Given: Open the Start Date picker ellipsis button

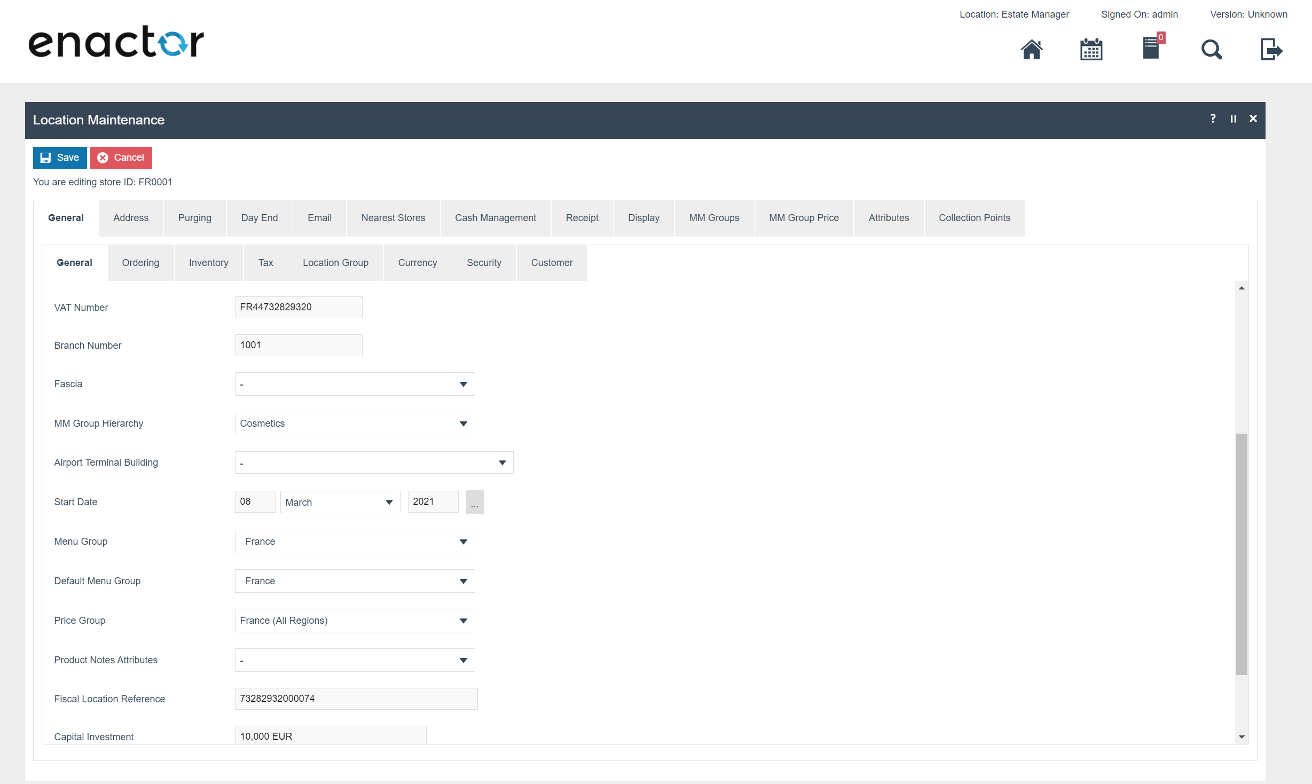Looking at the screenshot, I should click(474, 502).
